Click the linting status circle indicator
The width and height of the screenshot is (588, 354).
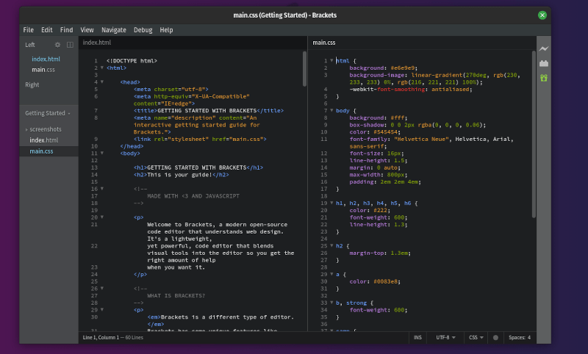point(495,338)
